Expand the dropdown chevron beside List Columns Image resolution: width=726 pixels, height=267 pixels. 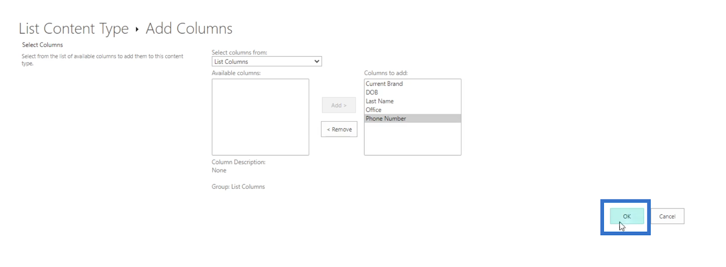(317, 61)
